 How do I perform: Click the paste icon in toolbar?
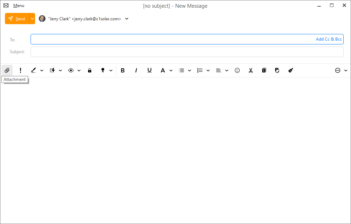(277, 70)
